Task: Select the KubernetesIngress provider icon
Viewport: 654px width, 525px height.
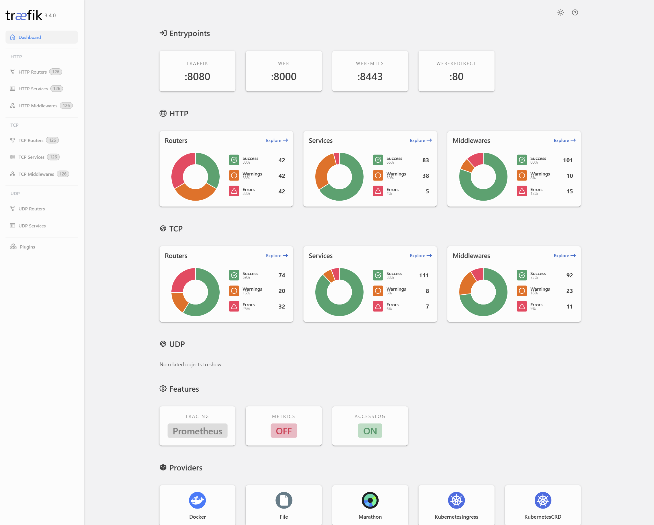Action: (x=456, y=500)
